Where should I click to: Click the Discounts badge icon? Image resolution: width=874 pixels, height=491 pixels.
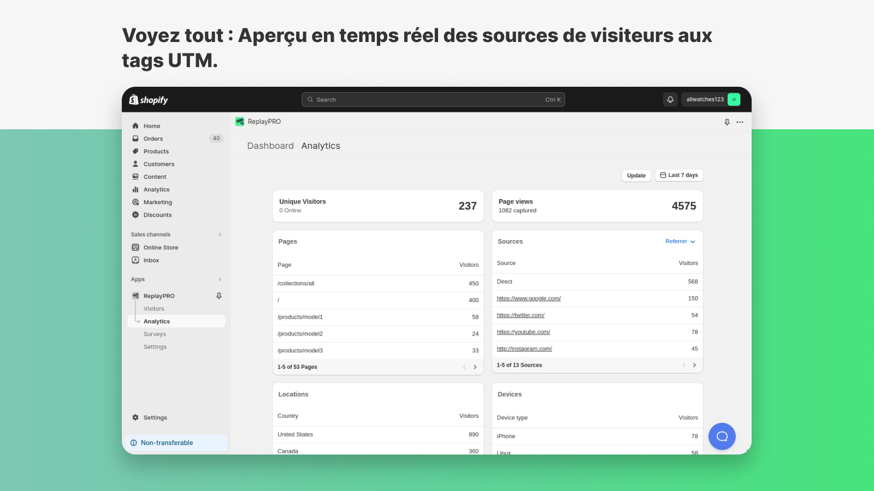pos(135,215)
